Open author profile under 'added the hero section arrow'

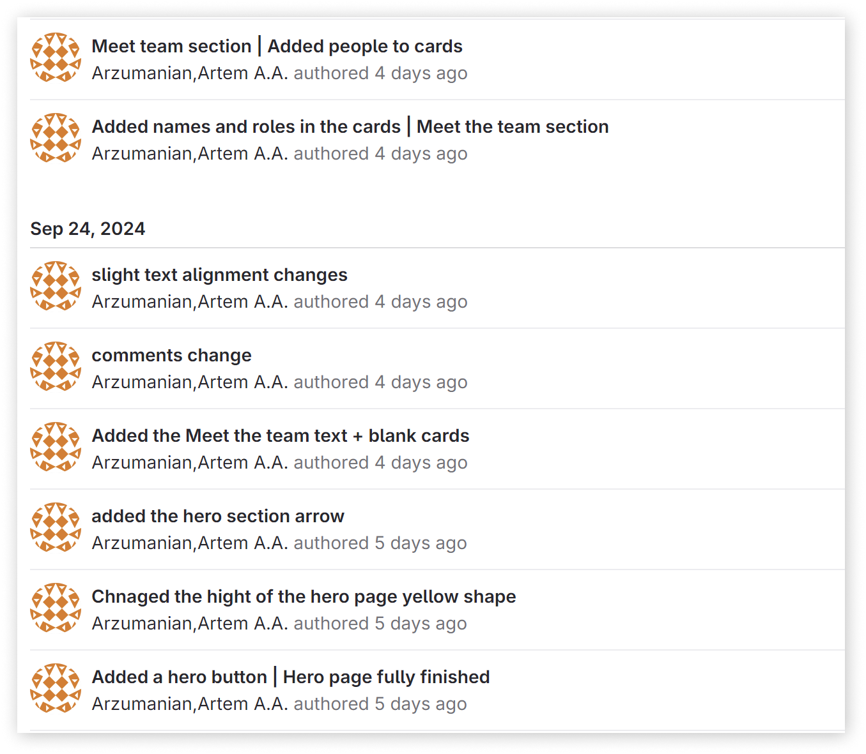[189, 543]
